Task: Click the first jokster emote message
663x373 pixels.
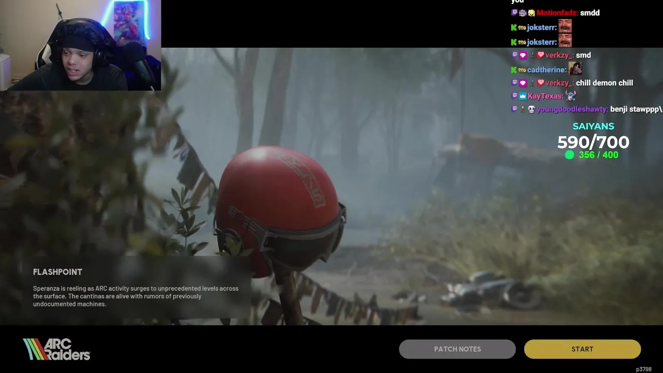Action: 541,27
